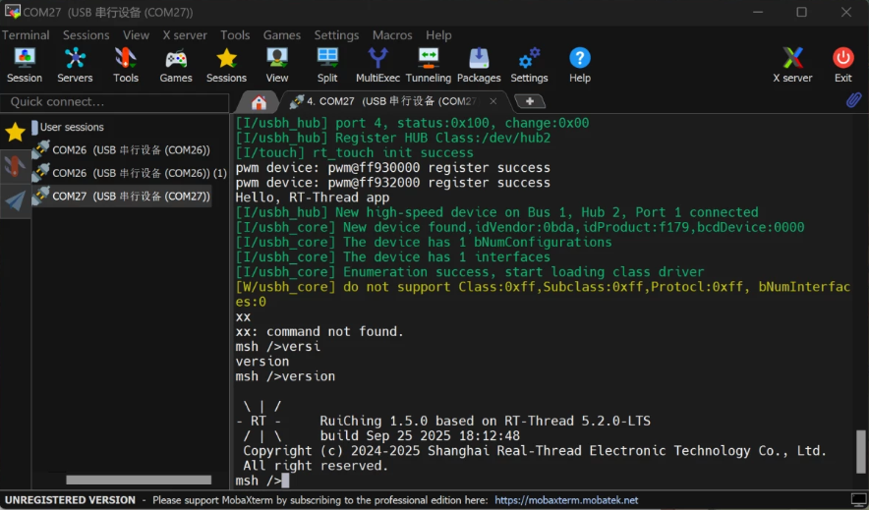Switch to the home tab

pyautogui.click(x=259, y=102)
